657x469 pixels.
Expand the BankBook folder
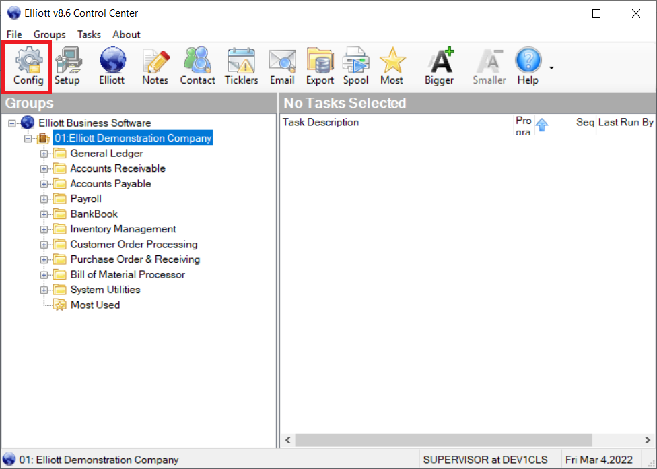[44, 214]
